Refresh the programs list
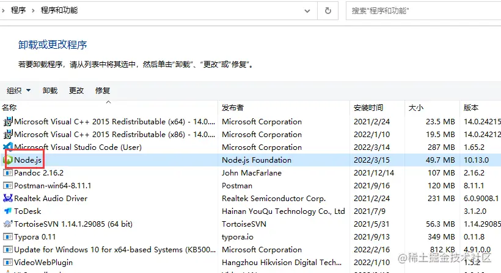501x273 pixels. pyautogui.click(x=328, y=10)
